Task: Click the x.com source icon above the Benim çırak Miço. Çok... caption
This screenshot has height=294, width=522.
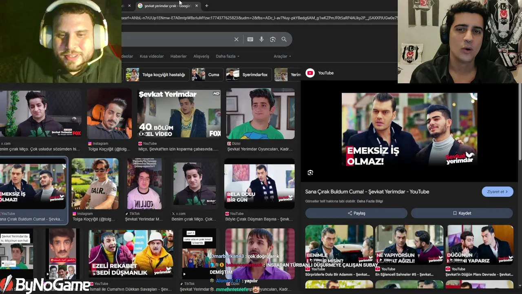Action: [173, 214]
